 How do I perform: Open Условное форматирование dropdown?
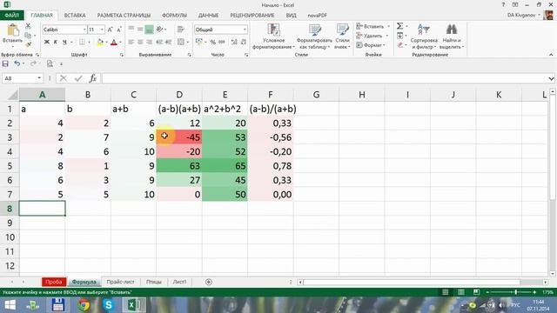(273, 37)
